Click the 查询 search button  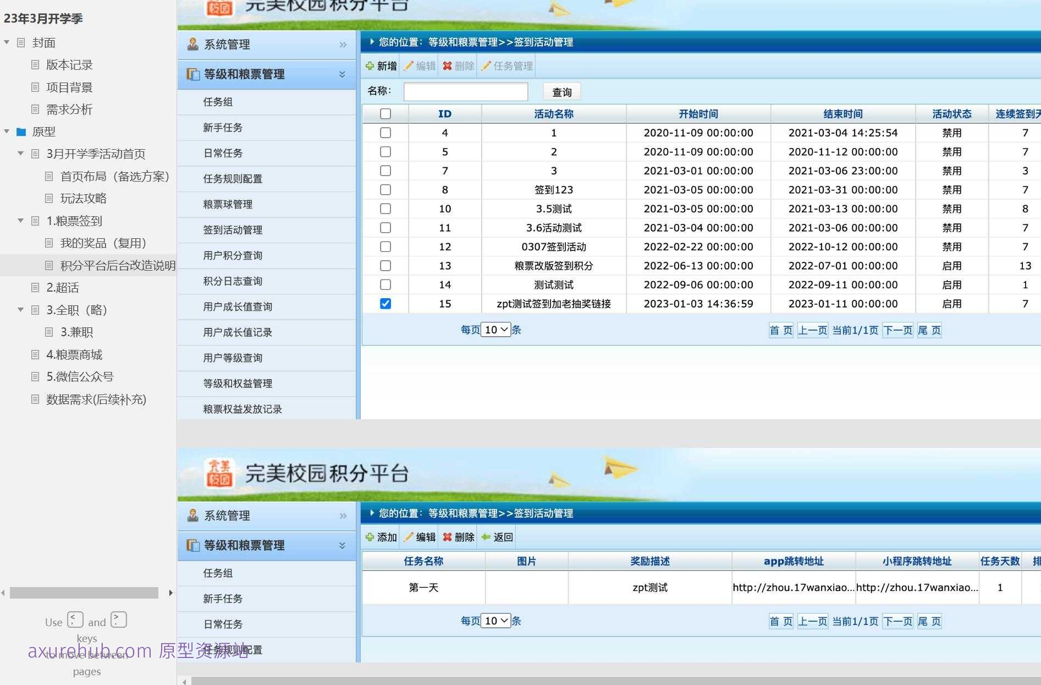(x=561, y=91)
